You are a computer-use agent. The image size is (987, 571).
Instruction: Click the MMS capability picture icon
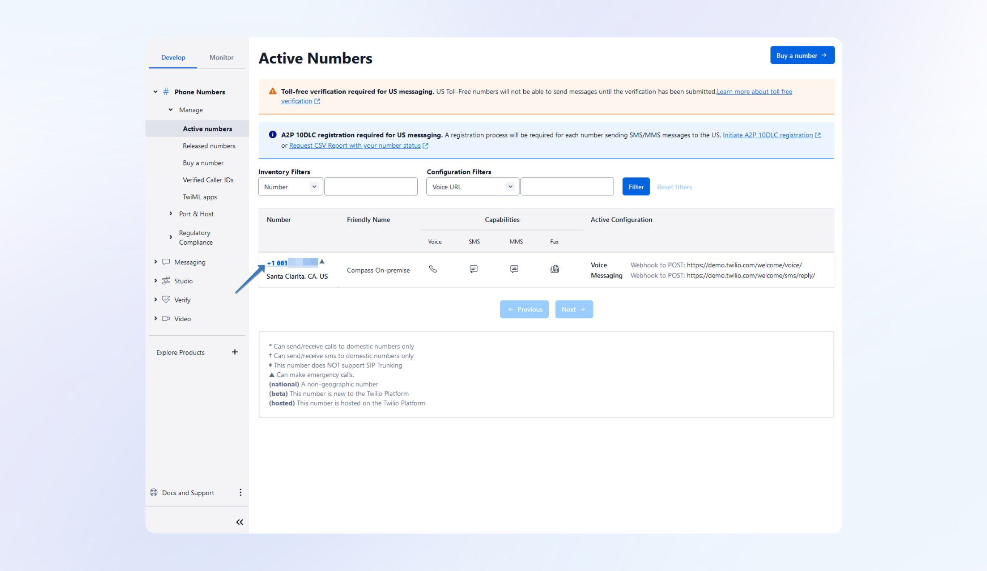tap(514, 269)
